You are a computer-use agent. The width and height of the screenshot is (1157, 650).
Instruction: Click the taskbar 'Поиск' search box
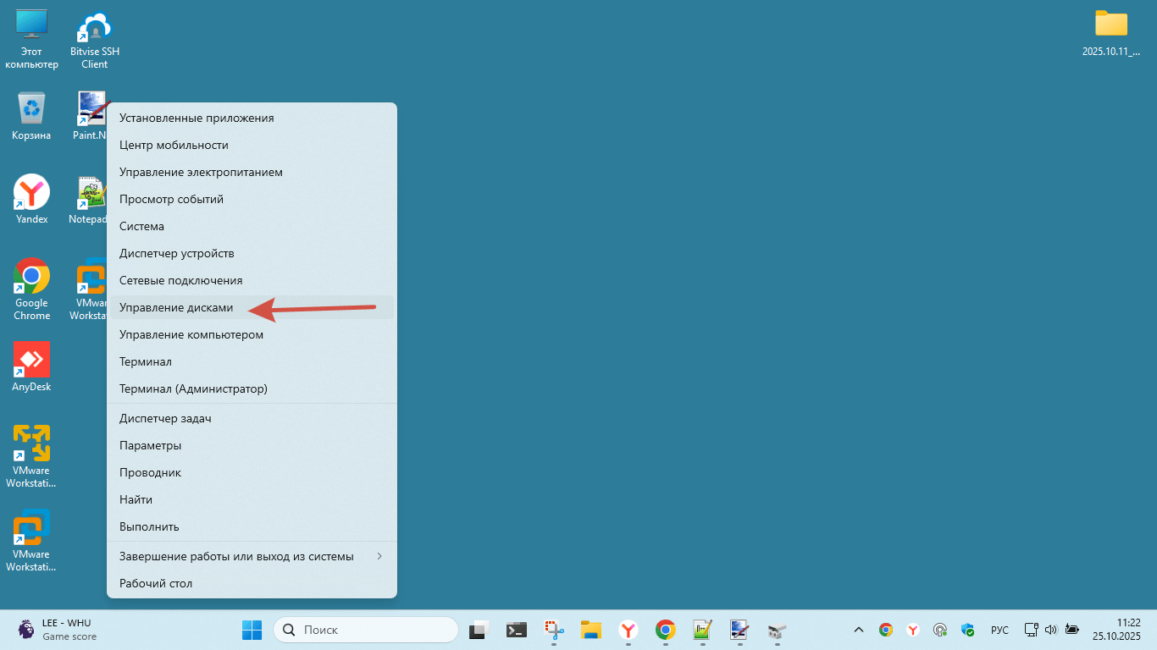pos(366,630)
